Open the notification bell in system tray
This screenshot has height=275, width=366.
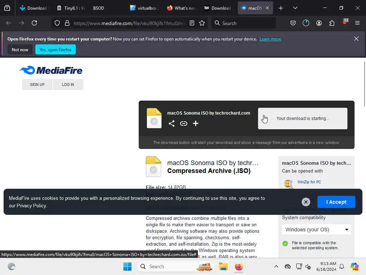pyautogui.click(x=342, y=266)
